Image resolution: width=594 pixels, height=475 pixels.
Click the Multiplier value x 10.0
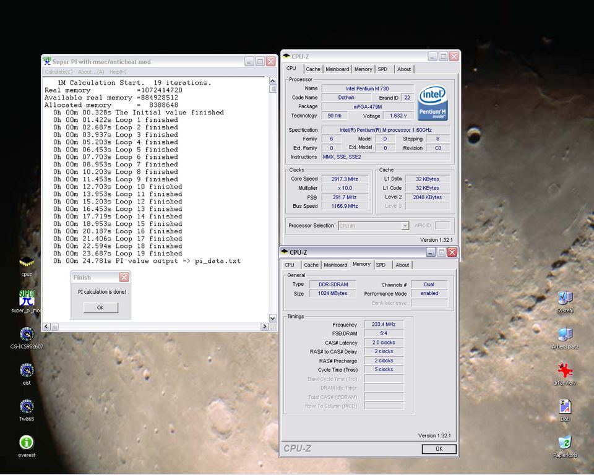345,188
